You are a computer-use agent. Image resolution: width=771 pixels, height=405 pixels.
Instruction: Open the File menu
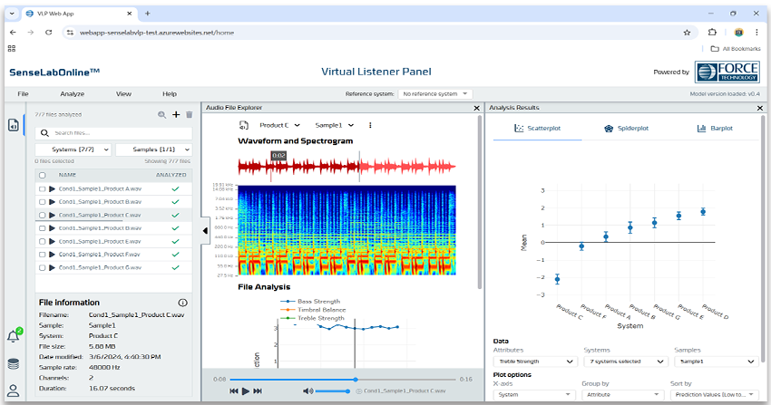(x=23, y=94)
